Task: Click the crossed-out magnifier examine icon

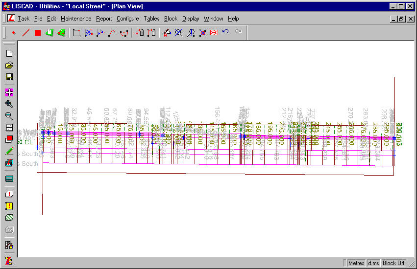Action: [x=179, y=33]
